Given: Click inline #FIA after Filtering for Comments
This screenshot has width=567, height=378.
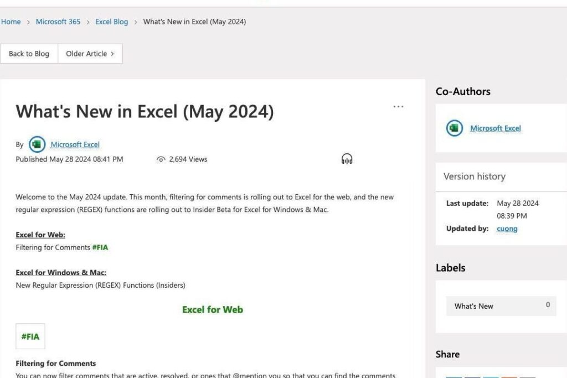Looking at the screenshot, I should [x=100, y=247].
